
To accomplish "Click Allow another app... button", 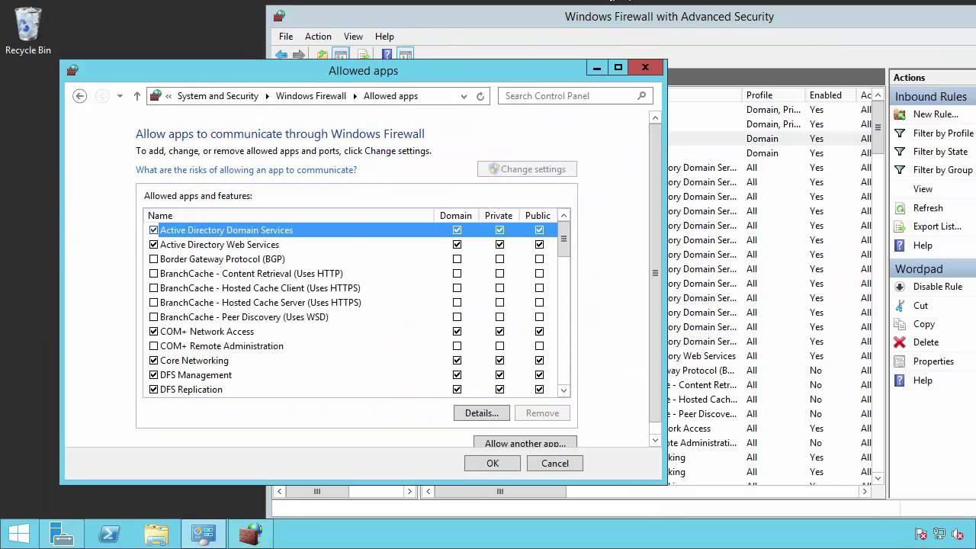I will 525,442.
